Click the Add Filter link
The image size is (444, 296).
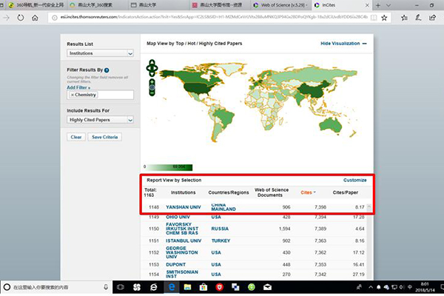pyautogui.click(x=78, y=87)
